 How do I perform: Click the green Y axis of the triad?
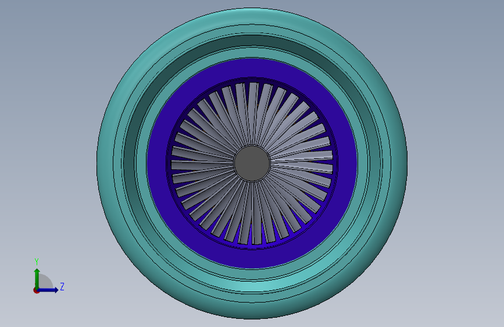click(37, 278)
